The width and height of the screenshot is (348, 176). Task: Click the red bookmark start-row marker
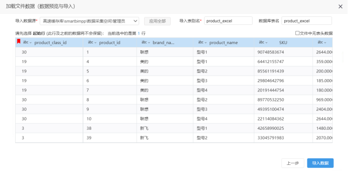(x=19, y=41)
